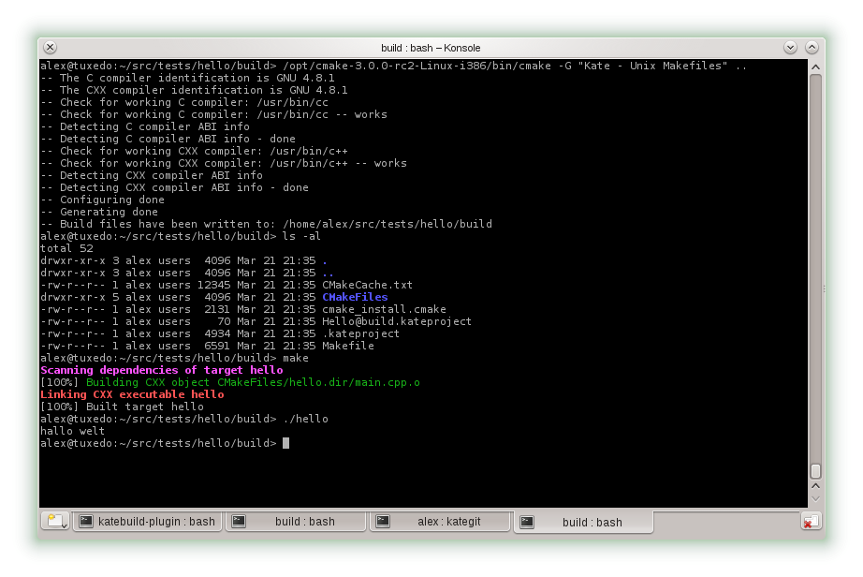Close the current tab using the red X icon
Viewport: 863px width, 577px height.
811,521
